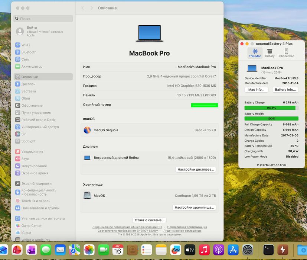Screen dimensions: 307x260
Task: Open Пункт управления settings
Action: click(43, 113)
